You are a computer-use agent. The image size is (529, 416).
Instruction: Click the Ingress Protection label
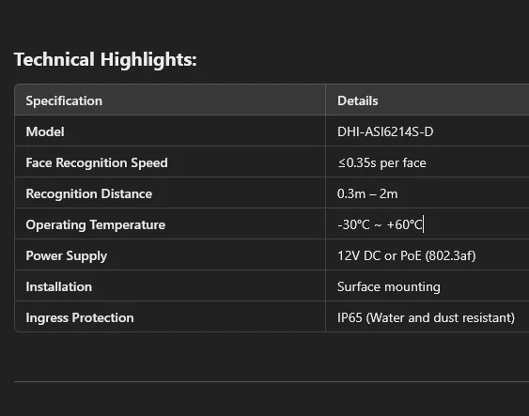(80, 318)
